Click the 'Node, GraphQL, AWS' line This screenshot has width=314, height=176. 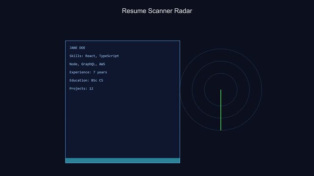87,64
